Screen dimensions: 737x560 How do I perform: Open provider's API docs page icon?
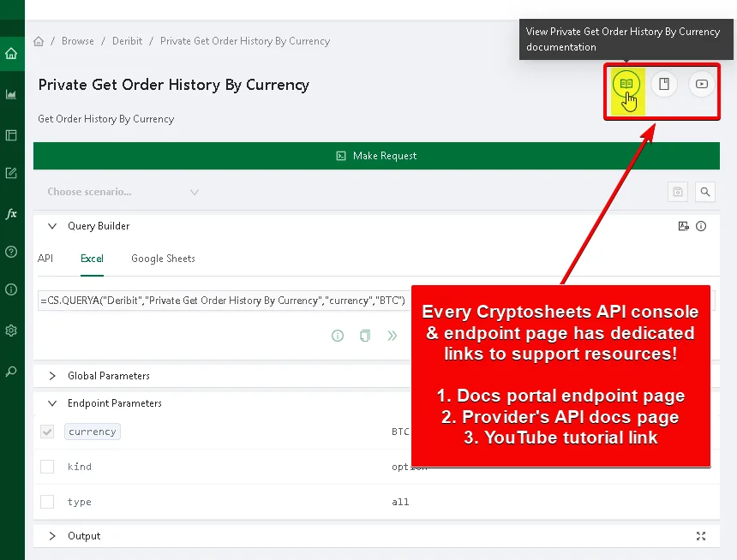pyautogui.click(x=663, y=84)
